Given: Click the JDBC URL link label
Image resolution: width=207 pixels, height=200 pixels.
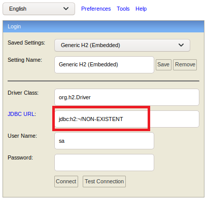Looking at the screenshot, I should point(21,114).
